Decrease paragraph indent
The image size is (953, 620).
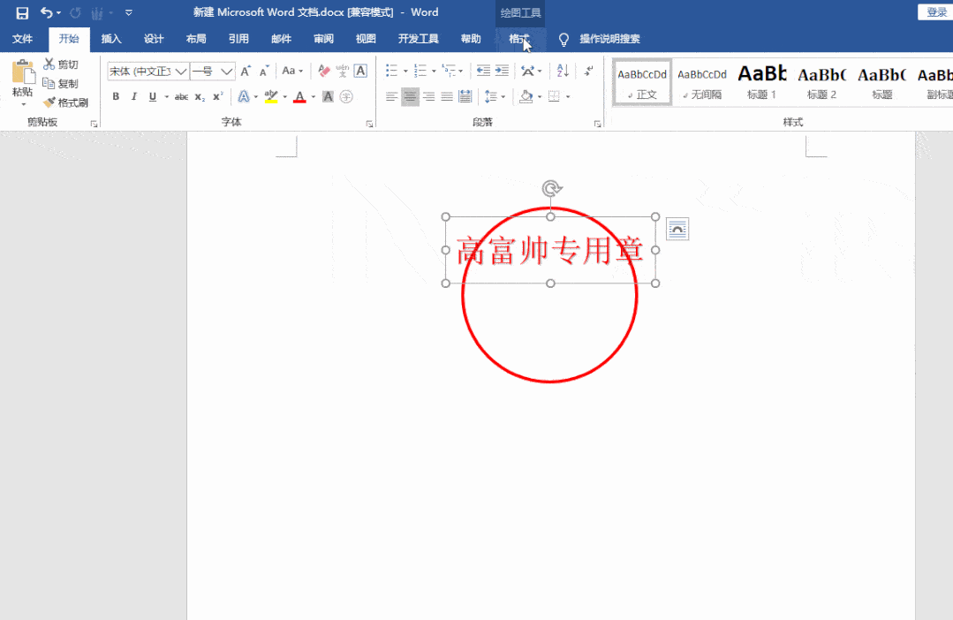[x=483, y=72]
